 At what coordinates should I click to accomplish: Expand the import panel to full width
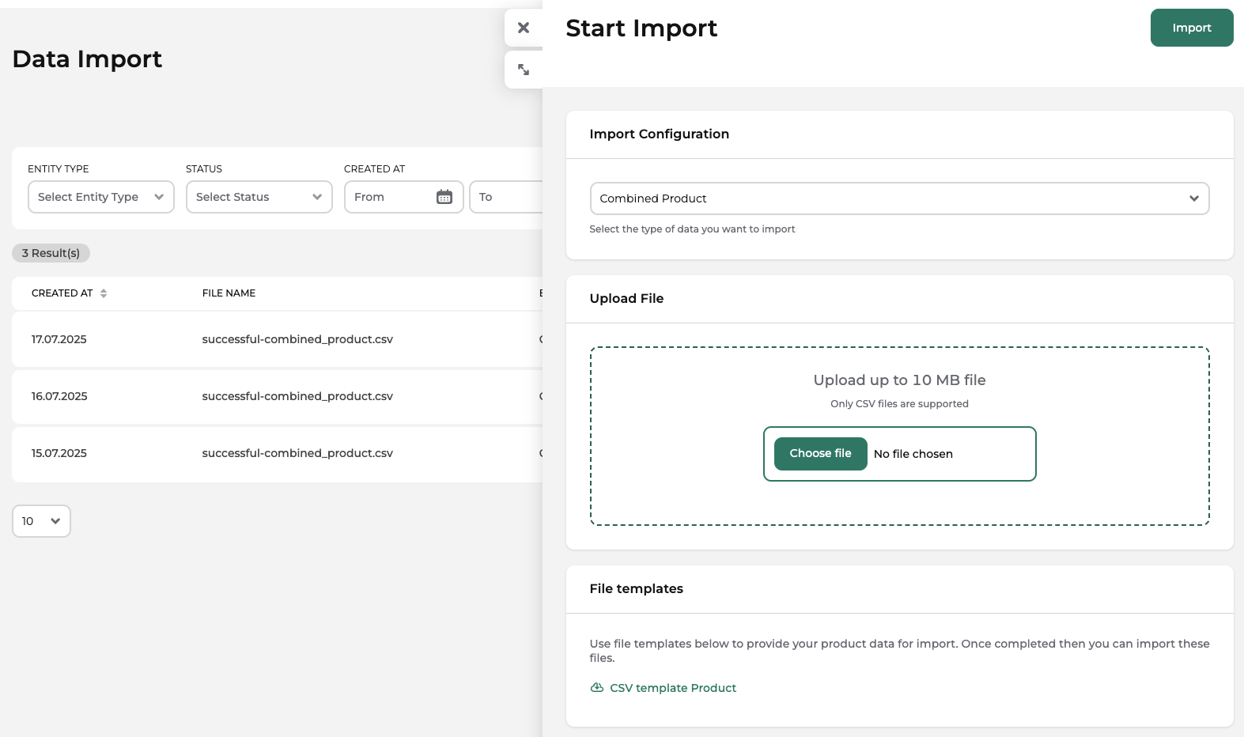coord(524,70)
